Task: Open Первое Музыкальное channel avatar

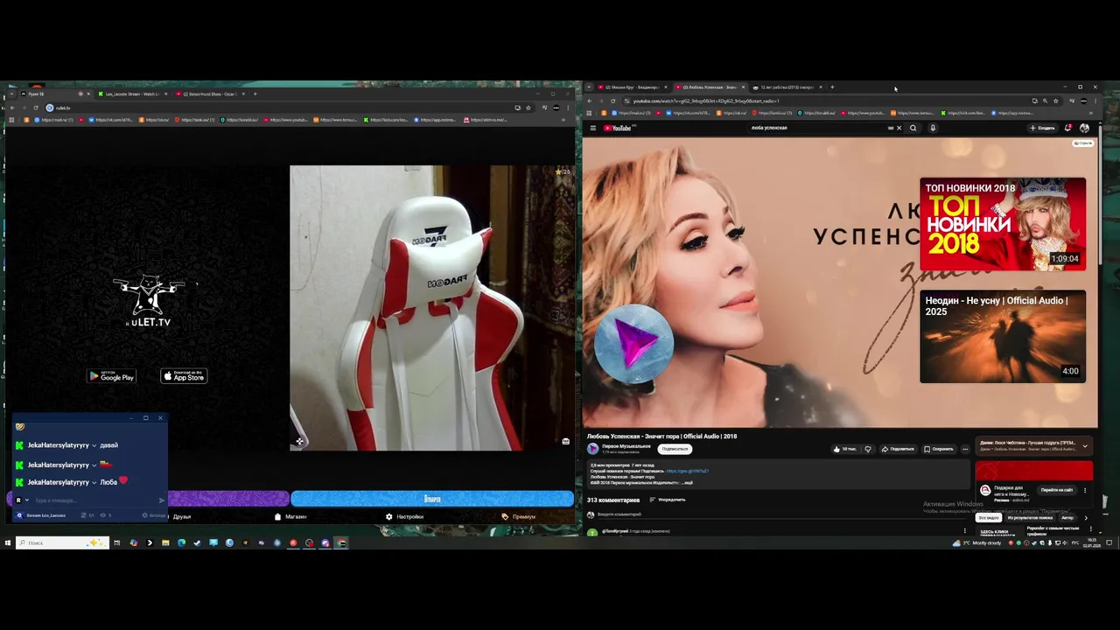Action: (592, 448)
